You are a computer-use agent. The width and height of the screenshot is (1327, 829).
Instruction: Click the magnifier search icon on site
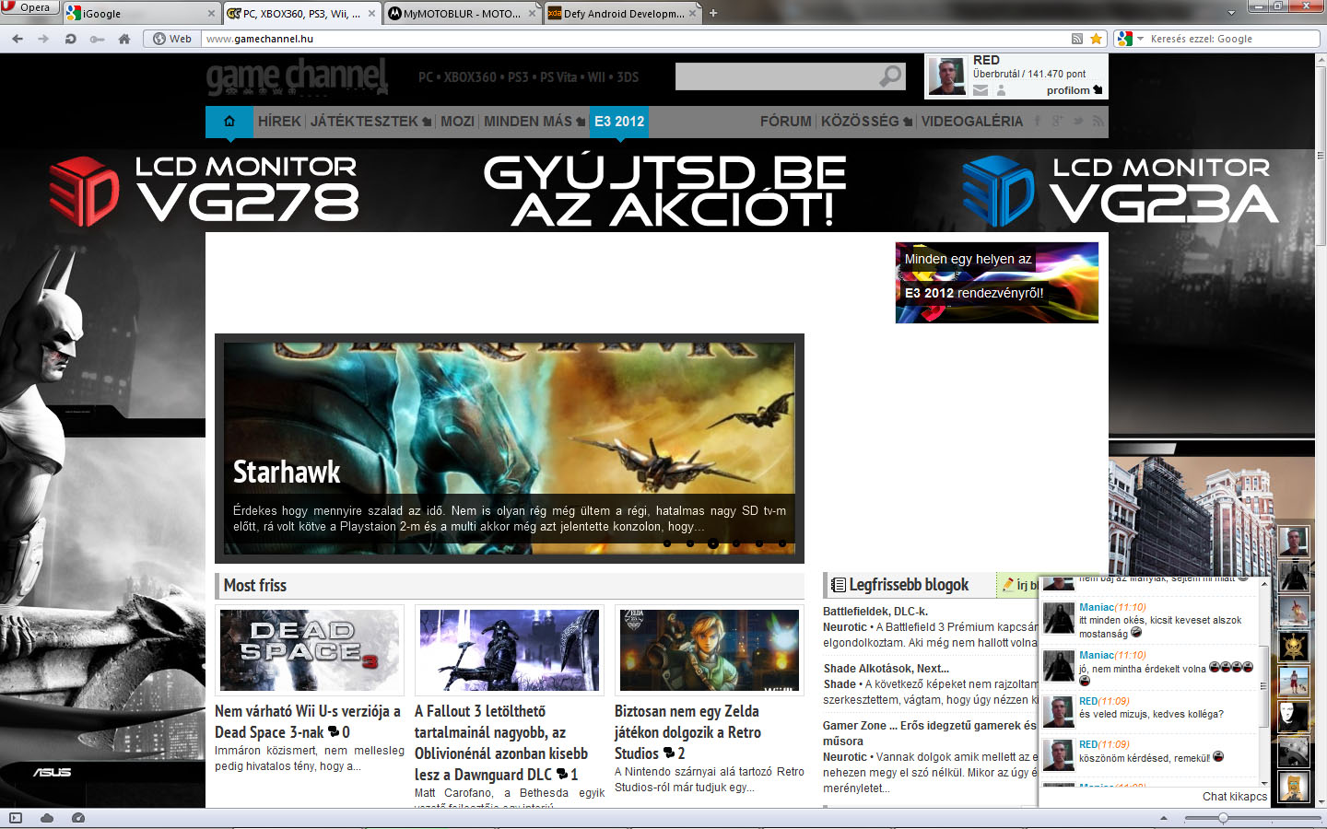point(890,76)
